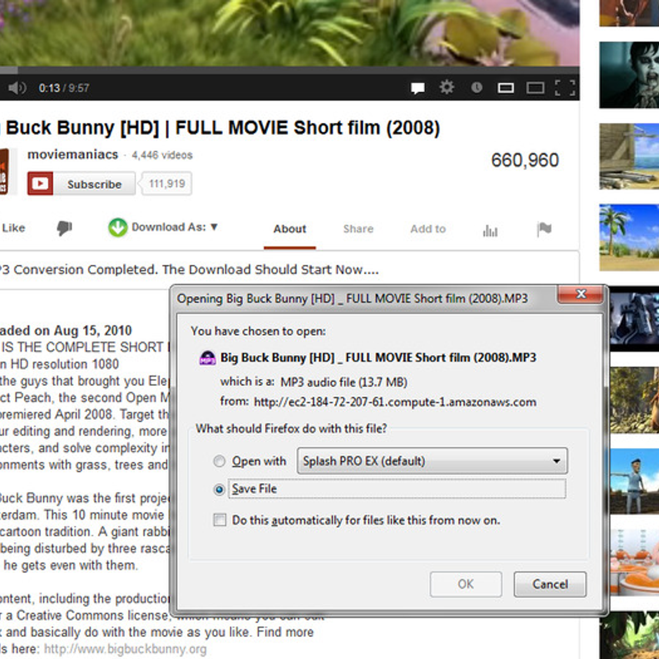The width and height of the screenshot is (659, 659).
Task: Click the Watch Later clock icon
Action: point(477,87)
